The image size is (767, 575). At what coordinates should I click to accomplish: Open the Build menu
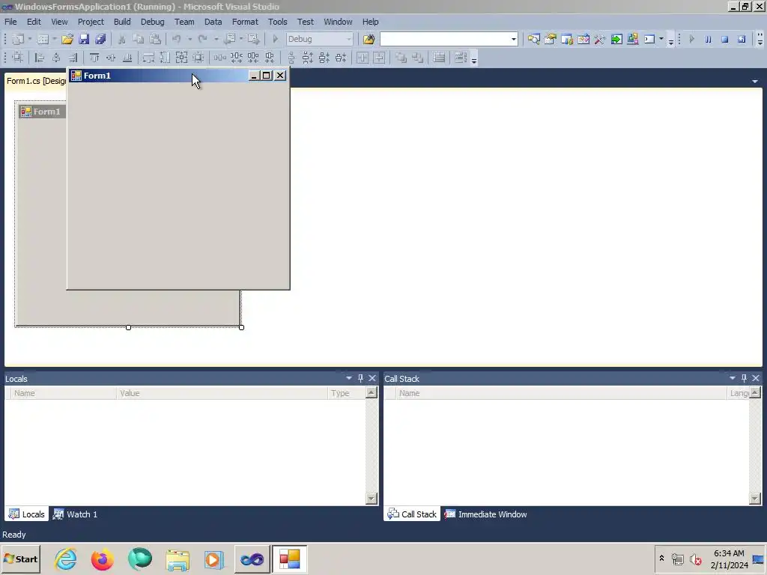pyautogui.click(x=122, y=22)
